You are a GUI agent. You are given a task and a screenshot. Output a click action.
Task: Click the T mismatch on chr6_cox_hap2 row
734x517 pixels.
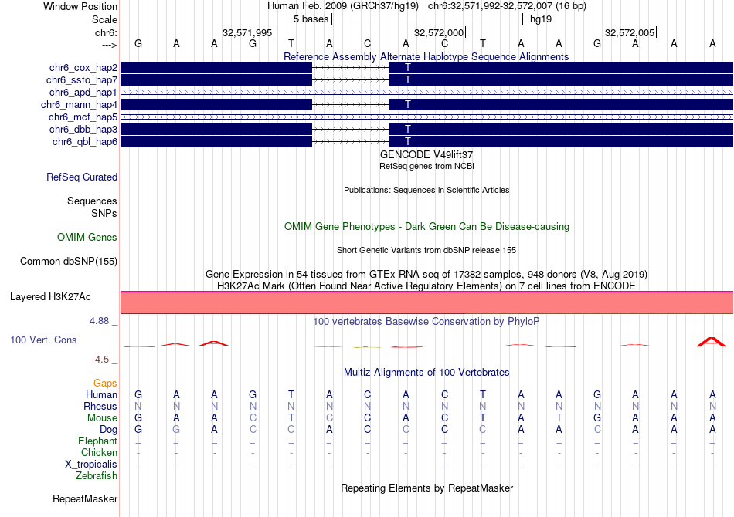(x=408, y=68)
